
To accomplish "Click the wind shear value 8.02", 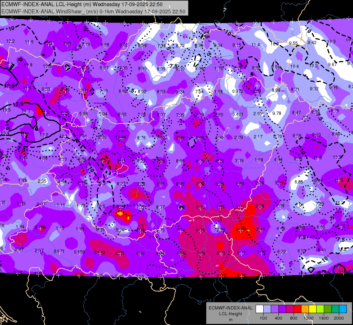I will [142, 92].
